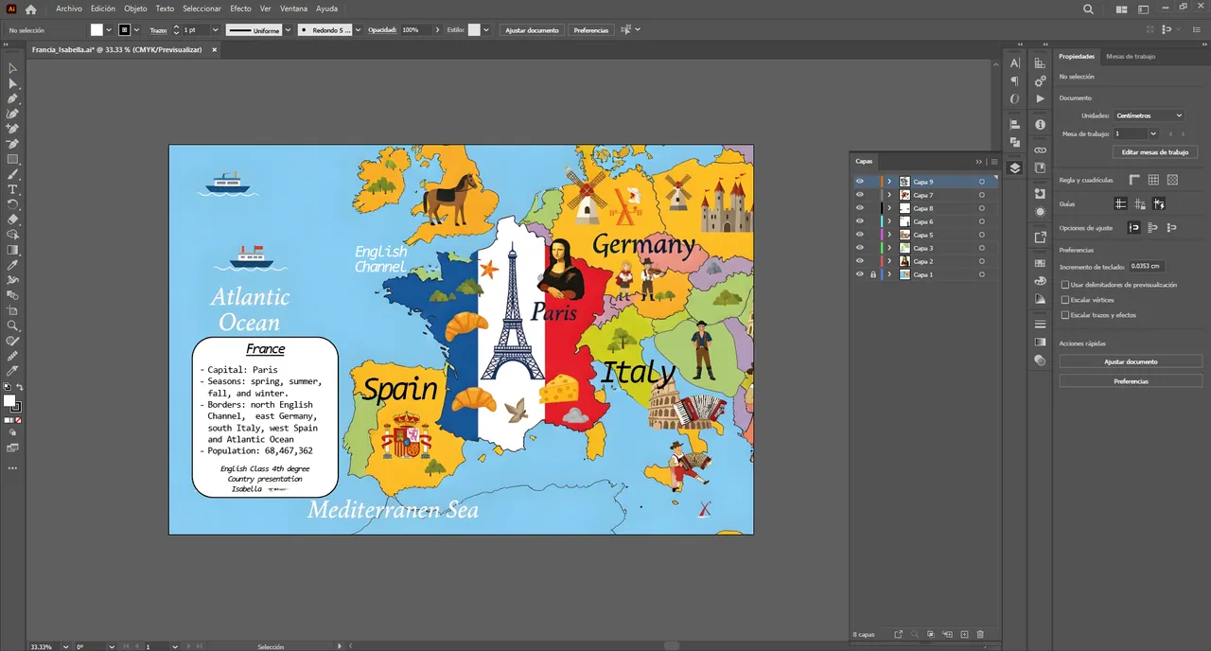
Task: Choose the Artboard tool
Action: pyautogui.click(x=12, y=310)
